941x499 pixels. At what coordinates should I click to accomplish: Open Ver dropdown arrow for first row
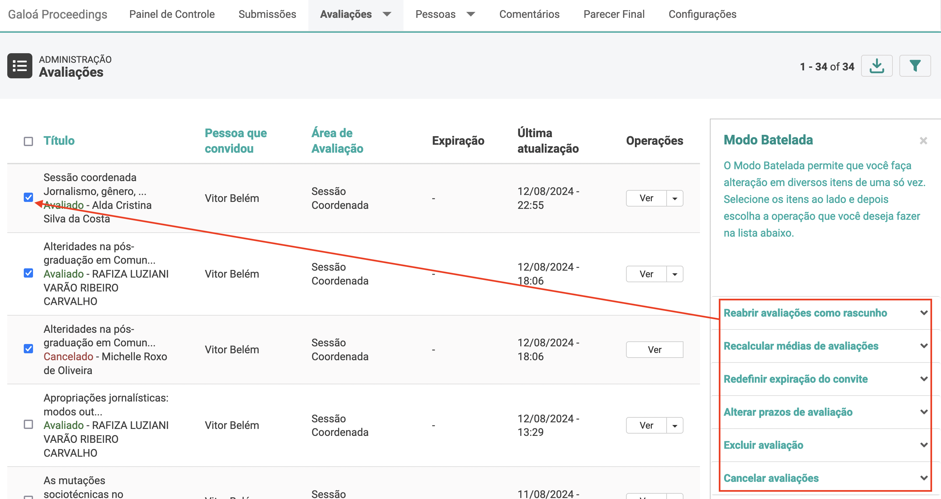(675, 199)
